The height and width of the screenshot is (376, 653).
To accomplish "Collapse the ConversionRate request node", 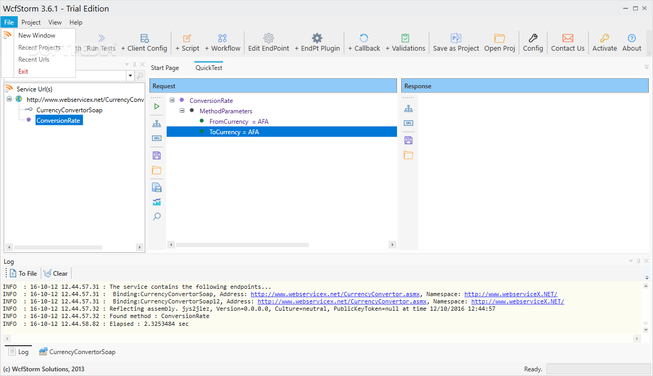I will click(x=172, y=100).
